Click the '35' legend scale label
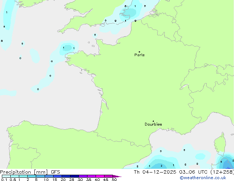234x181 pixels. click(x=89, y=180)
